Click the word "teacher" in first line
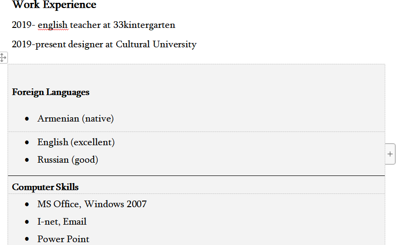Viewport: 398px width, 245px height. (86, 25)
